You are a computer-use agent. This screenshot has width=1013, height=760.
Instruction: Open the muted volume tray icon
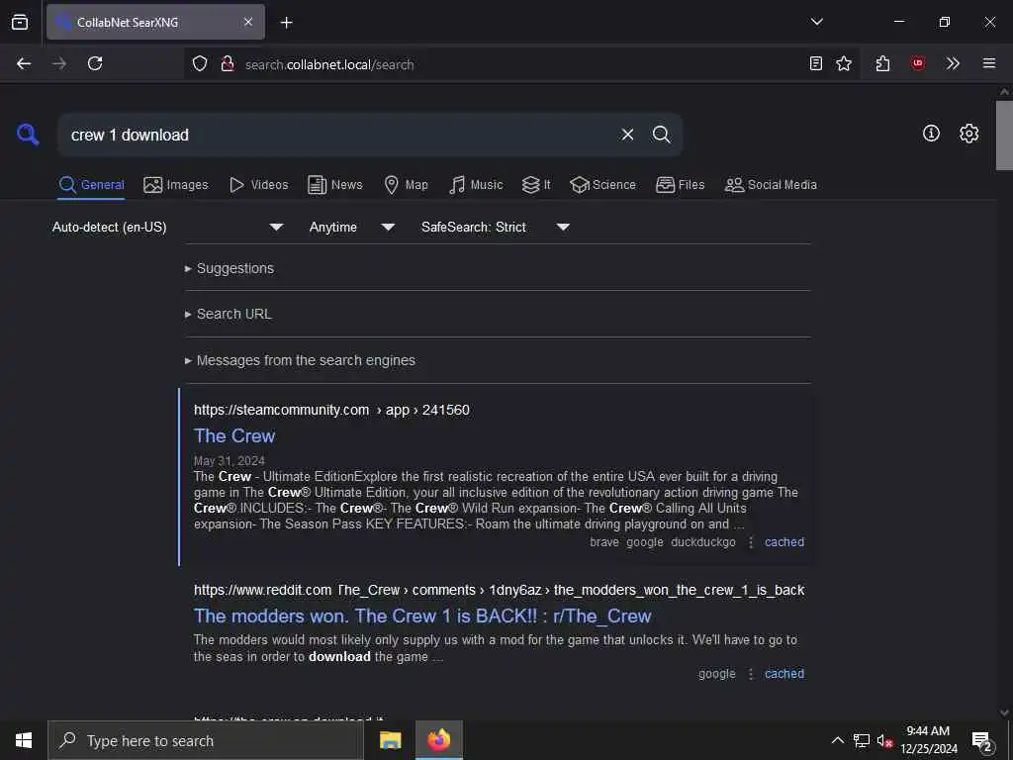pyautogui.click(x=884, y=740)
